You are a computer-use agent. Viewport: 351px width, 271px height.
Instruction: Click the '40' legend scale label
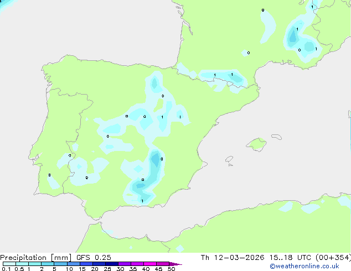pos(146,269)
